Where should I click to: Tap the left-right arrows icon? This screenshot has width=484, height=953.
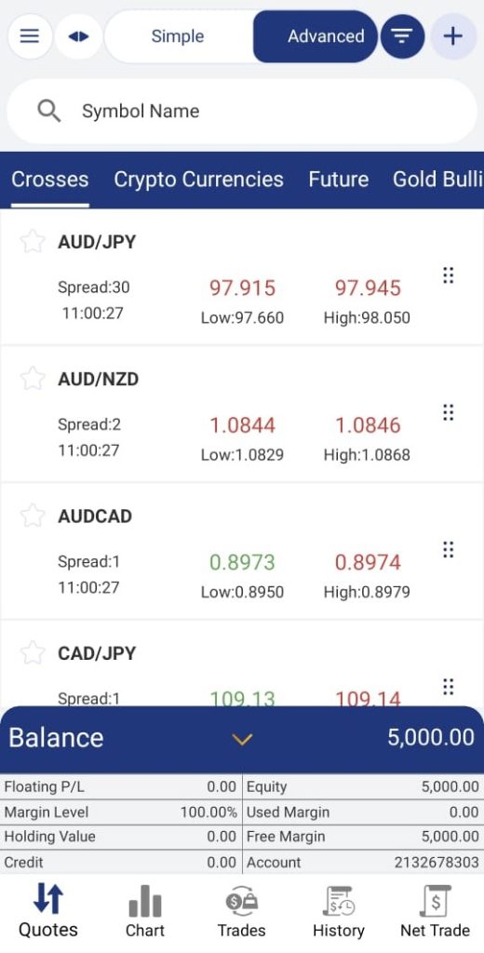tap(78, 36)
